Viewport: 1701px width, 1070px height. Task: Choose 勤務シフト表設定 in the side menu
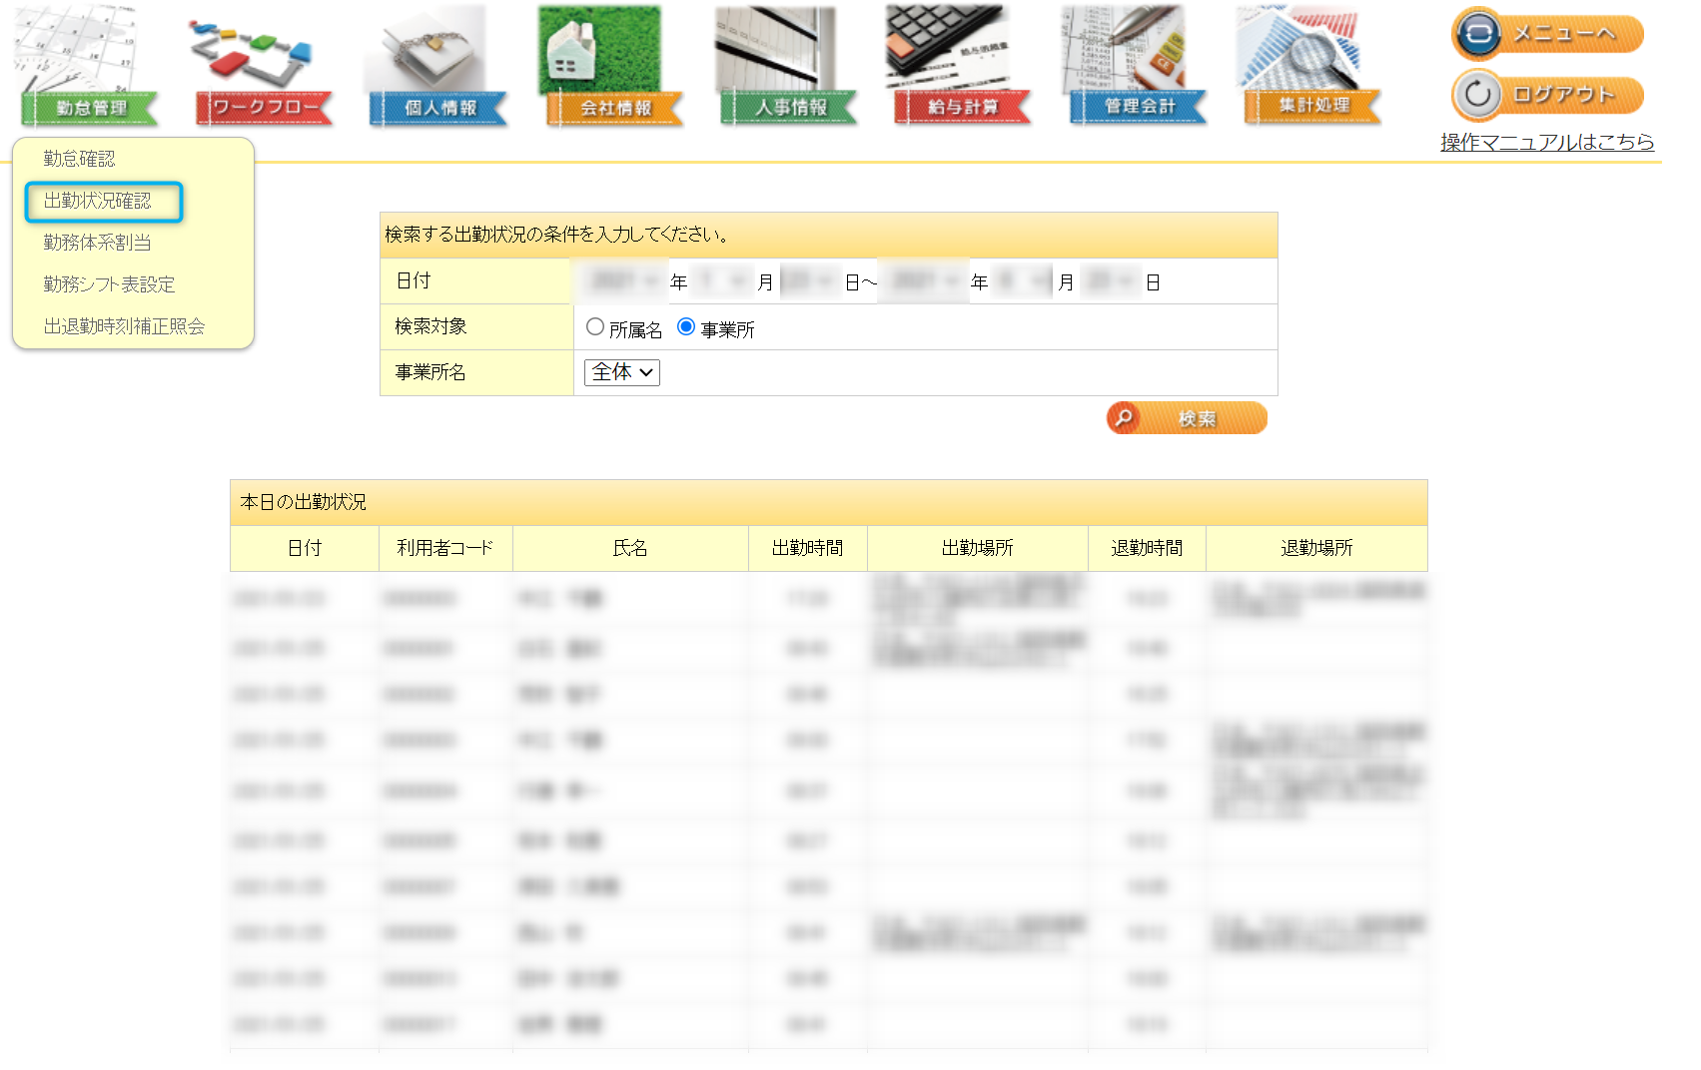109,284
